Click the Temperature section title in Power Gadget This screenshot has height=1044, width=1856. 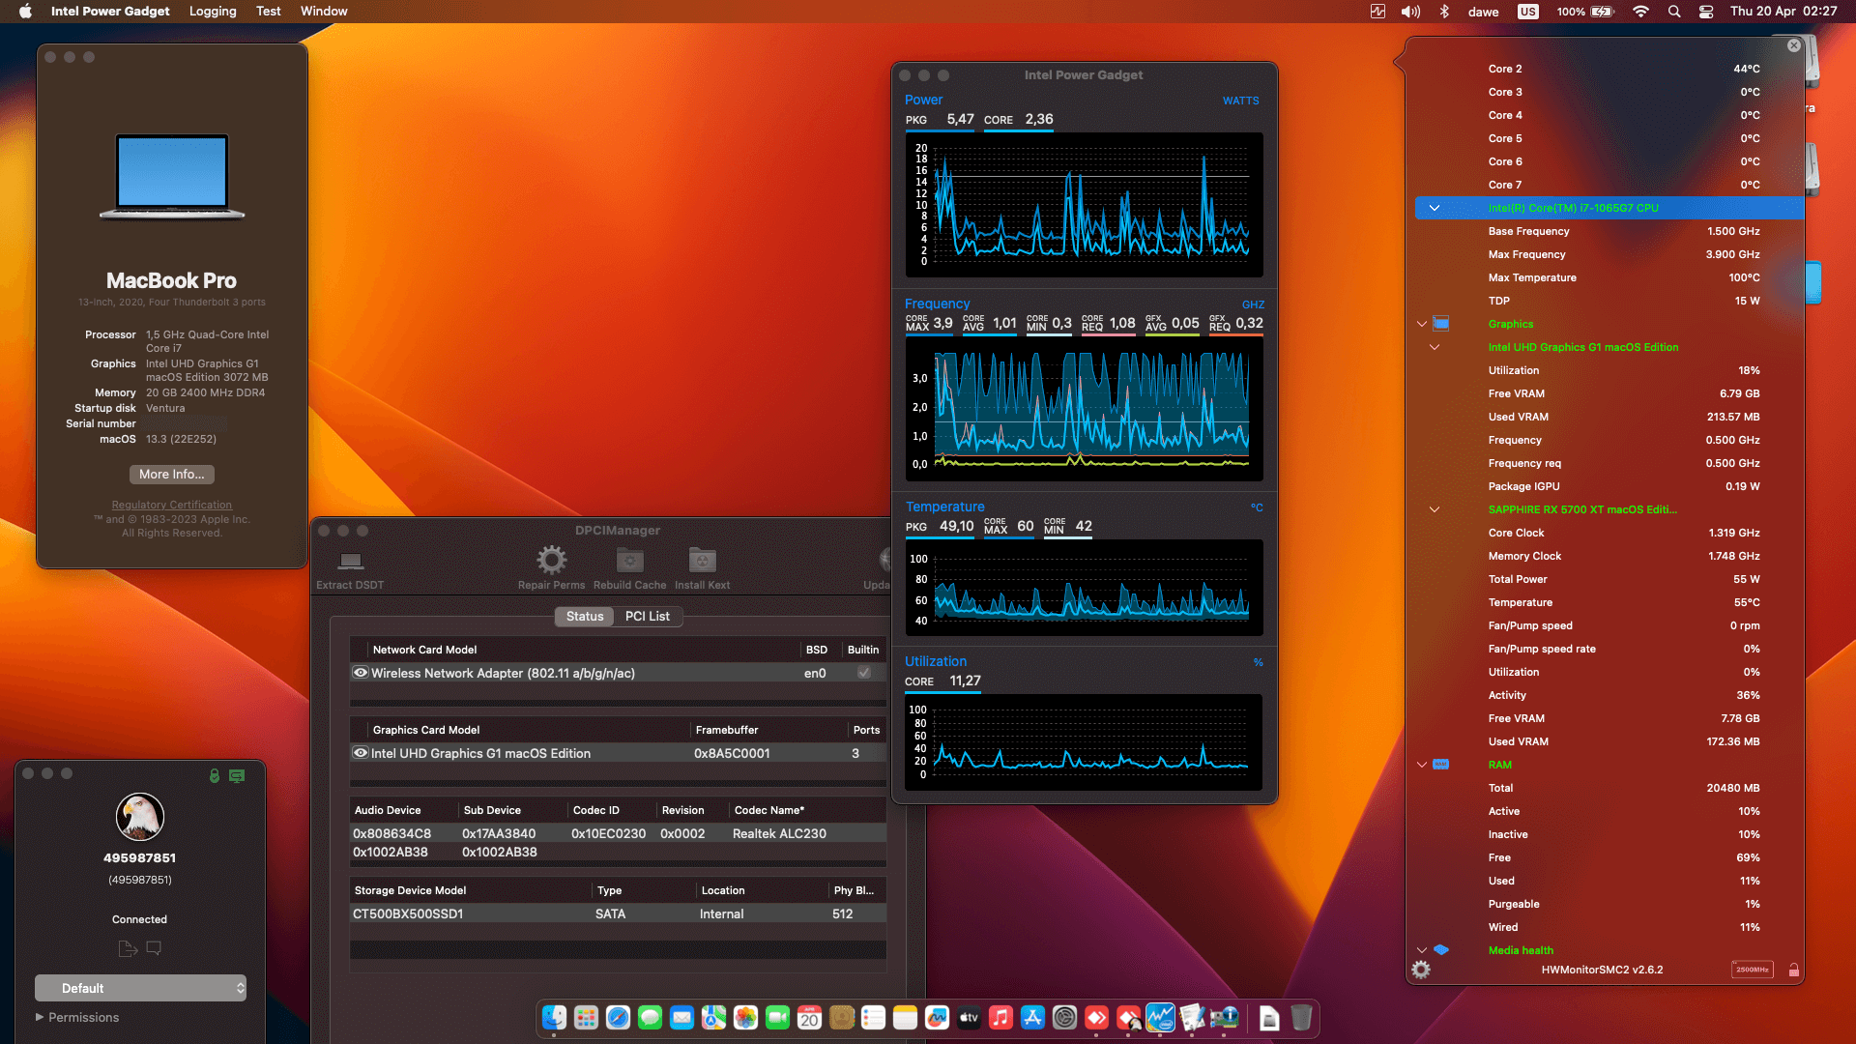pyautogui.click(x=944, y=507)
